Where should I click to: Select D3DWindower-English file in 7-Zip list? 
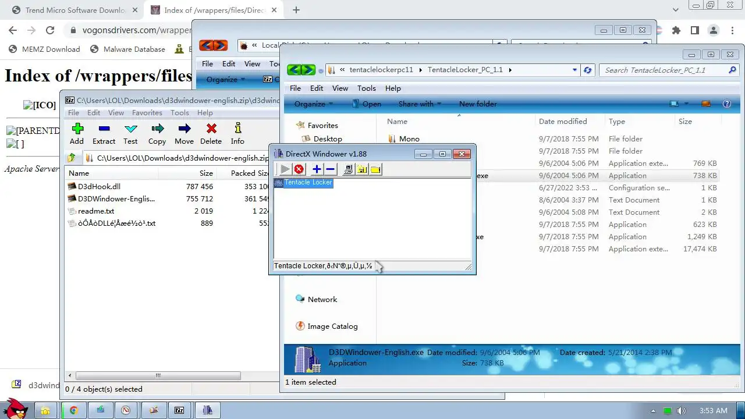(116, 199)
